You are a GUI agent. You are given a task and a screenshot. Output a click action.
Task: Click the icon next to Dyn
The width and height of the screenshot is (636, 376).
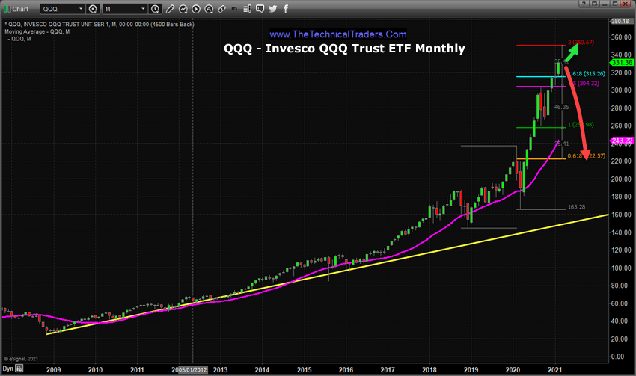click(x=19, y=369)
